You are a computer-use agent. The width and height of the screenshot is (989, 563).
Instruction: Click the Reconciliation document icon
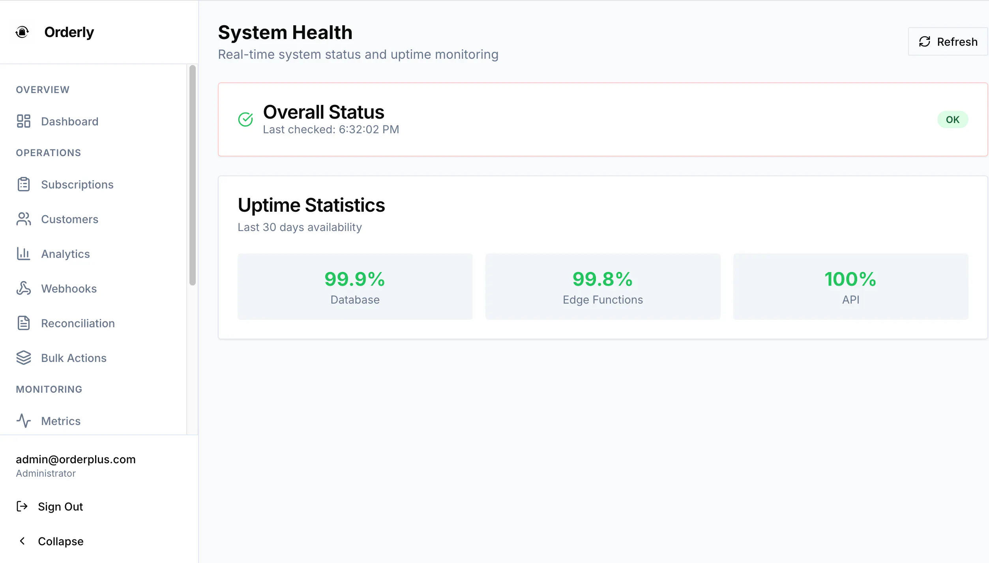coord(24,323)
